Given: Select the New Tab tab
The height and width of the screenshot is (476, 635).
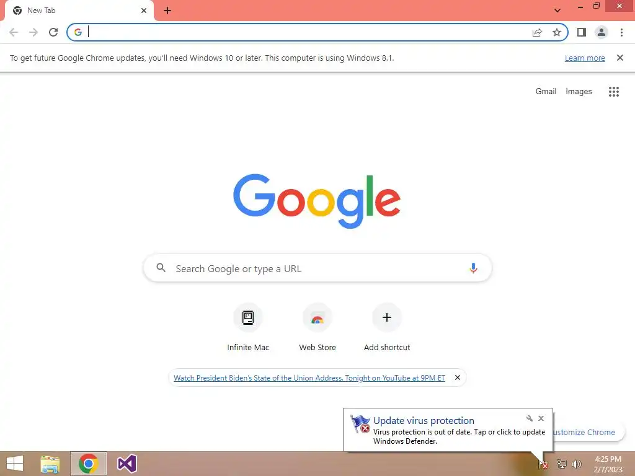Looking at the screenshot, I should tap(79, 11).
